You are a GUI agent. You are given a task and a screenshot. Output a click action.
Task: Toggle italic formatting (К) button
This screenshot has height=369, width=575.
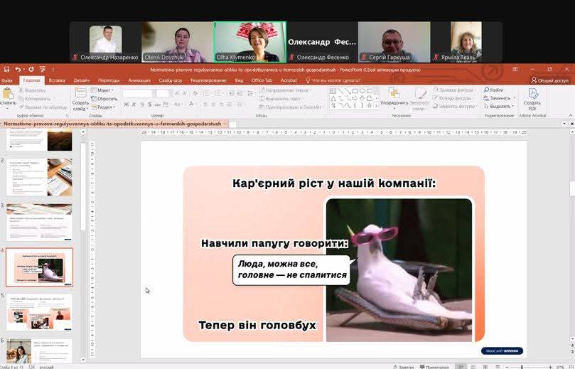(x=134, y=105)
